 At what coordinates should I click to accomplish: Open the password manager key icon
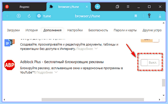[149, 16]
